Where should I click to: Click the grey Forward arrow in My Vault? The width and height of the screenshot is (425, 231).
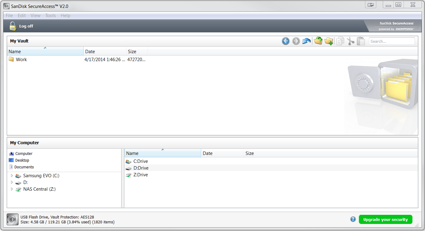pyautogui.click(x=296, y=41)
